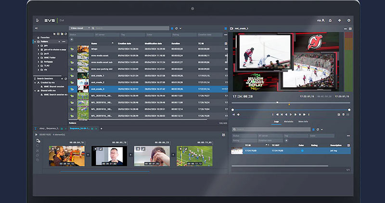Open the hamburger menu beside the EVS logo
The height and width of the screenshot is (203, 385).
(37, 20)
